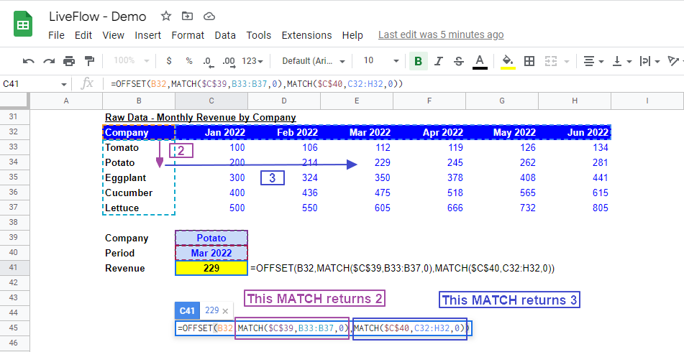This screenshot has height=352, width=684.
Task: Redo the last action
Action: point(49,61)
